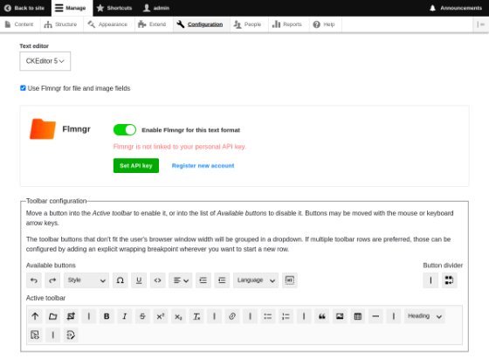Select the Style dropdown in Available buttons
Screen dimensions: 489x359
tap(86, 280)
